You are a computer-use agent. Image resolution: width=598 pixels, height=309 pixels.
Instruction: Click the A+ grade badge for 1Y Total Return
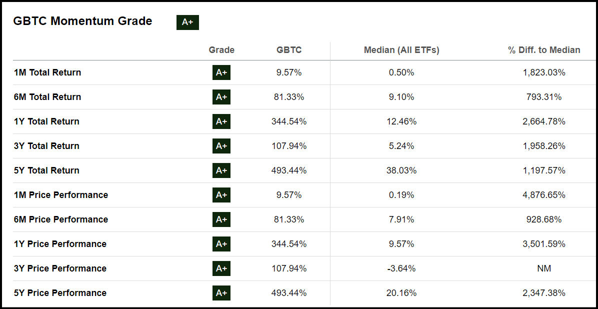(x=221, y=121)
